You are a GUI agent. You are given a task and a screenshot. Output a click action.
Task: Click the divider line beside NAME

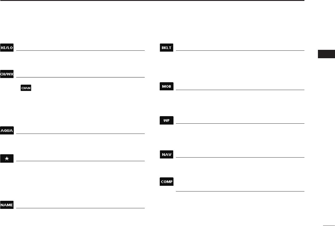tap(80, 208)
